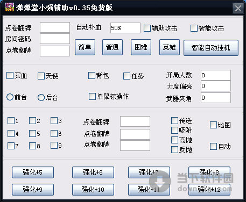Choose the 普通 difficulty button
The width and height of the screenshot is (246, 202).
[113, 47]
